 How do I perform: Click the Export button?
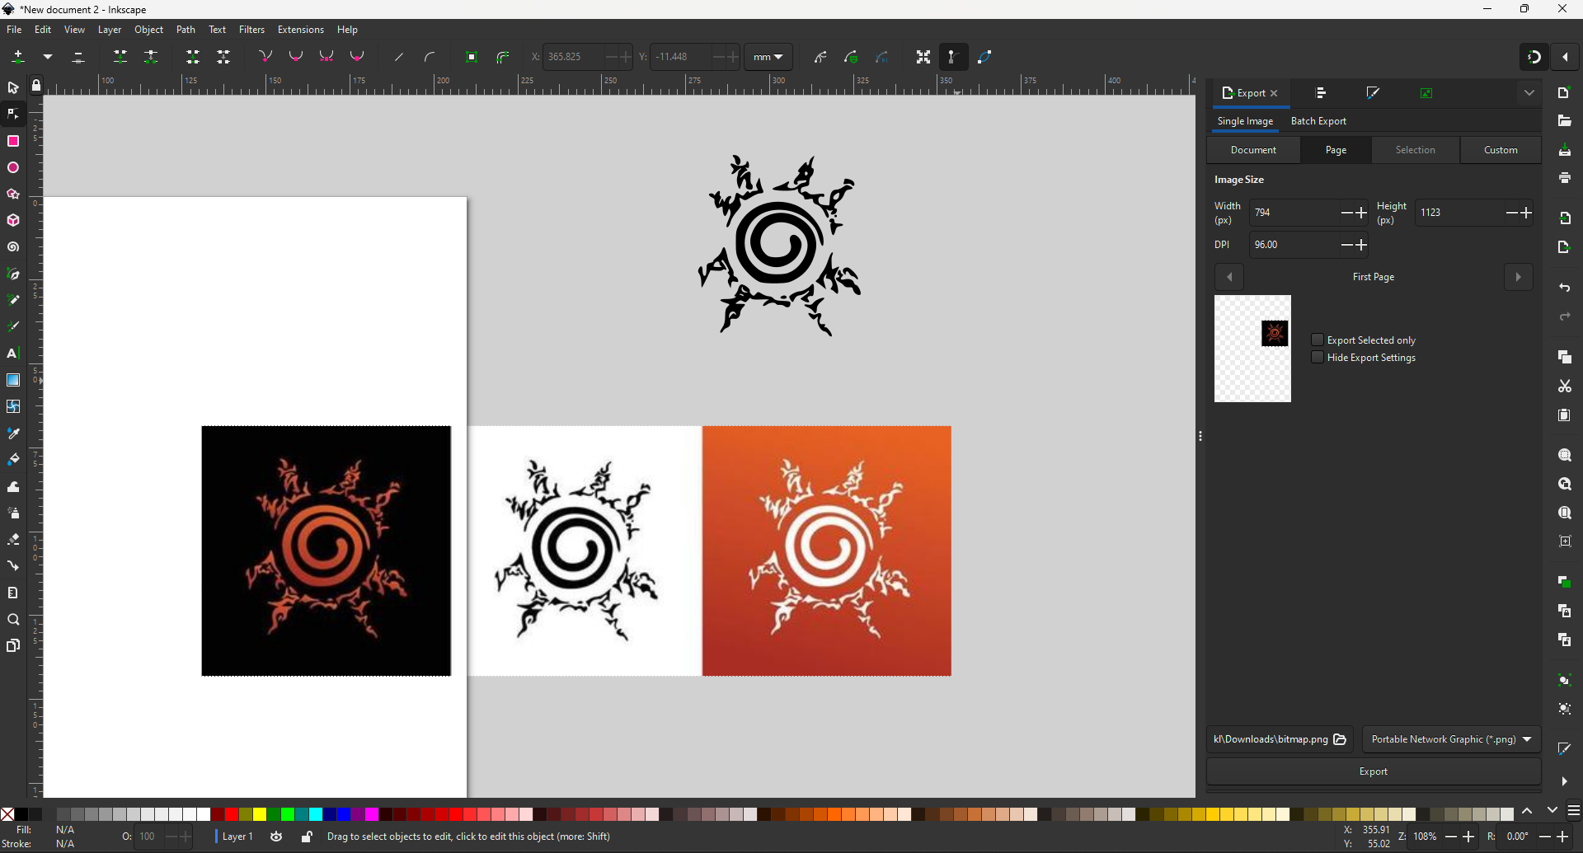coord(1373,771)
